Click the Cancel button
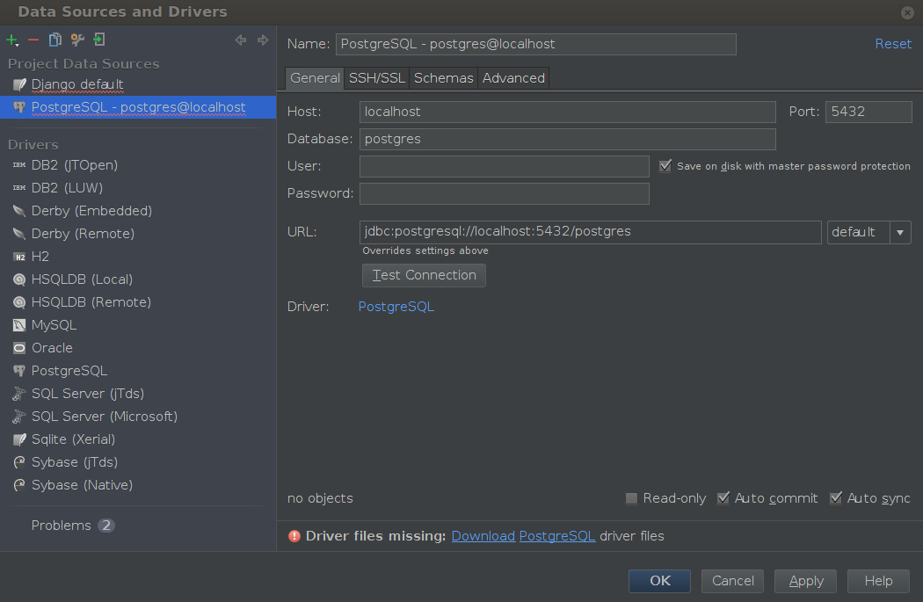 732,581
